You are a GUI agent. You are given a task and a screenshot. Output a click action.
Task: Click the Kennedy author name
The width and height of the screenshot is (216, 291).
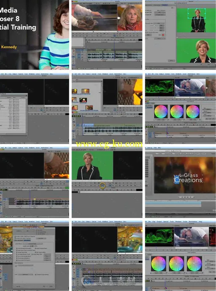(x=9, y=47)
